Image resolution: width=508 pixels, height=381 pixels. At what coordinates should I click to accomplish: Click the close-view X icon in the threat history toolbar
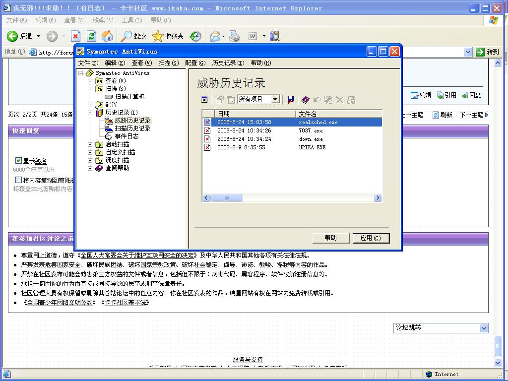(x=204, y=100)
